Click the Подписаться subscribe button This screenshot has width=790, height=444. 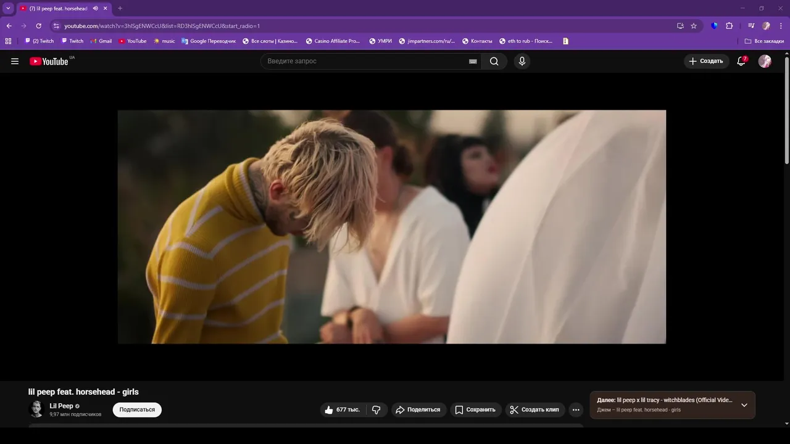click(137, 409)
